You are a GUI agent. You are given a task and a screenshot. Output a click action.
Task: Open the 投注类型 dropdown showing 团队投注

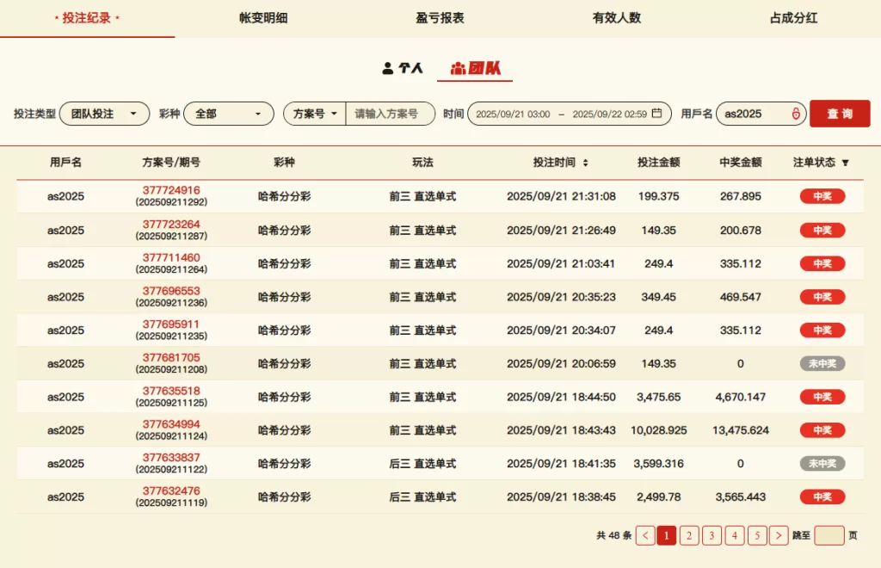104,114
